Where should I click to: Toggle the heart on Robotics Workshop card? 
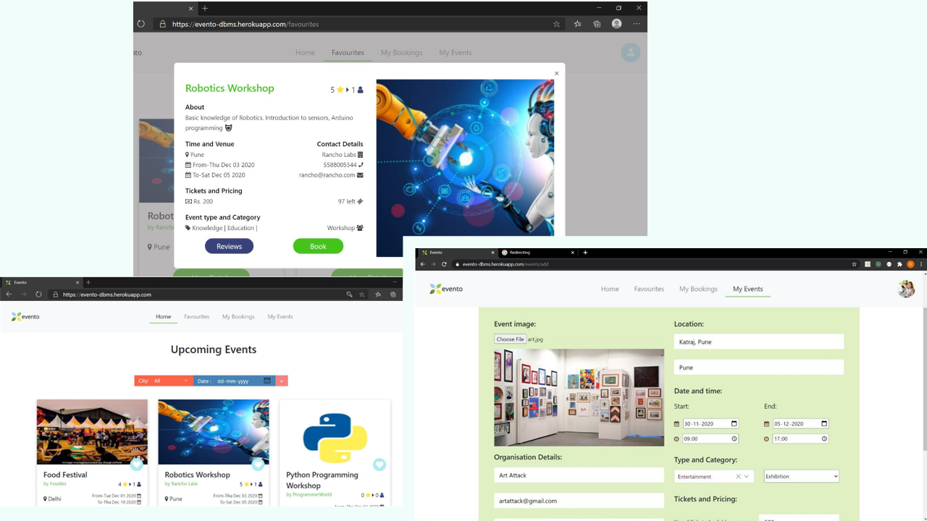click(258, 465)
